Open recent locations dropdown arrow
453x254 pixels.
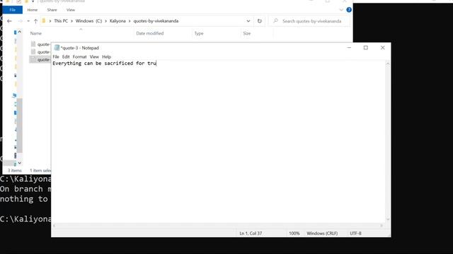click(x=28, y=21)
